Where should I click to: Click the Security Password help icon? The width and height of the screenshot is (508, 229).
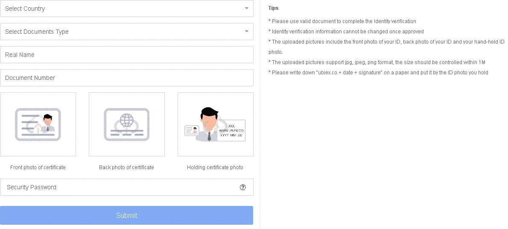click(x=242, y=187)
